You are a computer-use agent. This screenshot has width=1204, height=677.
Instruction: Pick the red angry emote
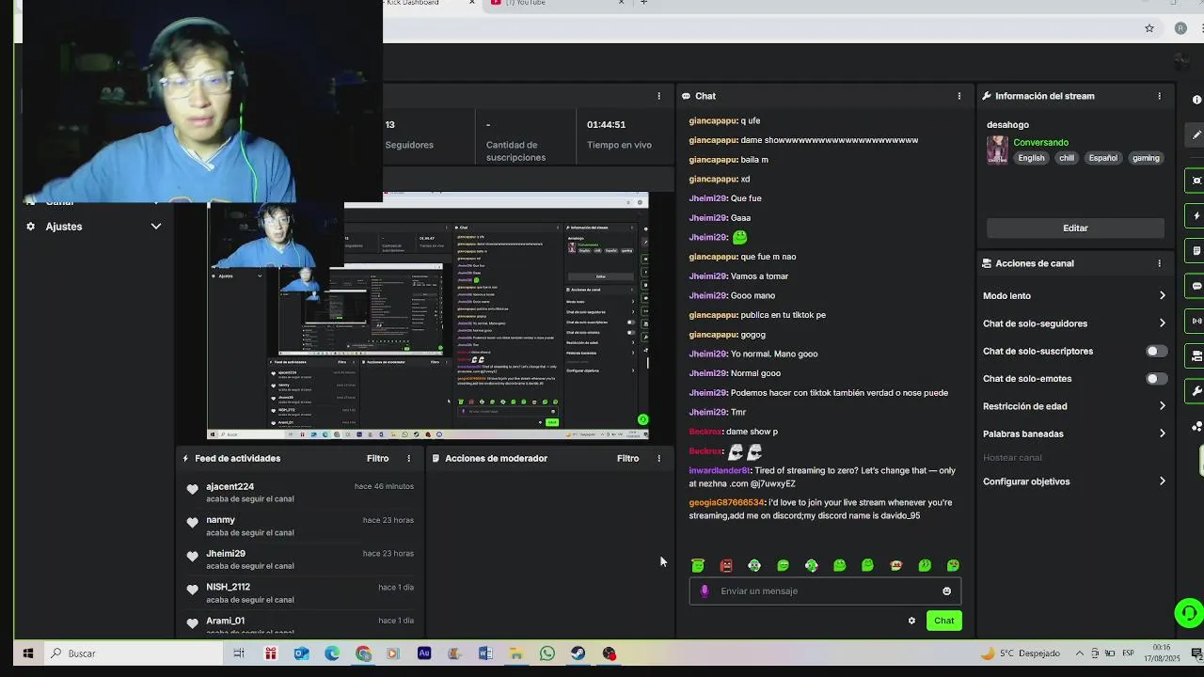pyautogui.click(x=726, y=565)
